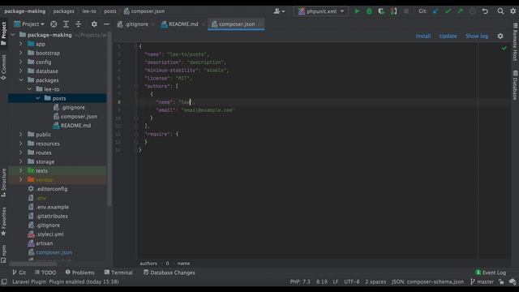Git push arrow icon
The height and width of the screenshot is (292, 519).
click(x=460, y=11)
